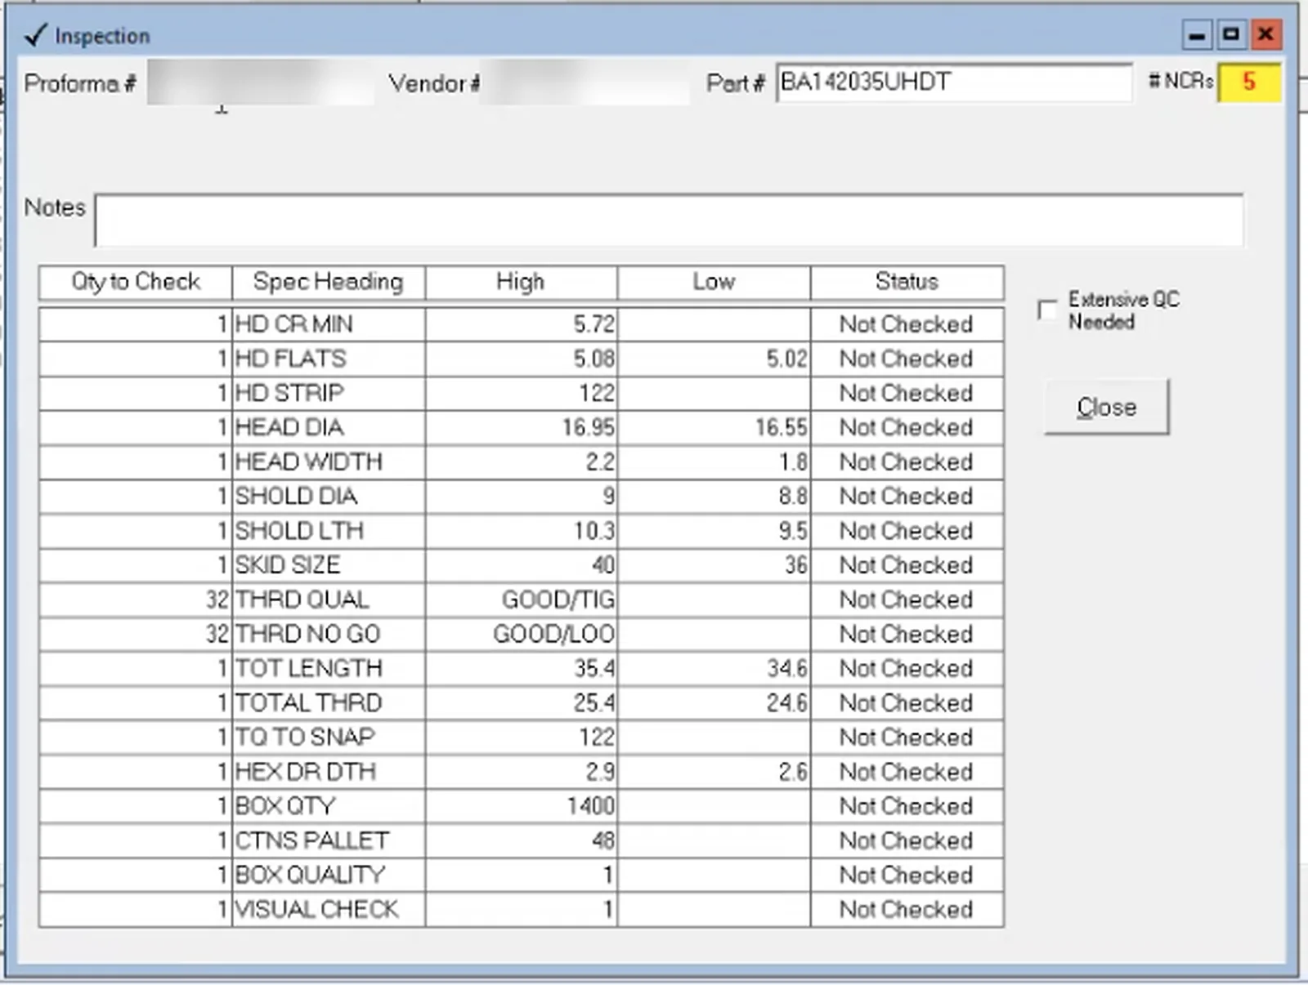
Task: Select the TQ TO SNAP spec cell
Action: pos(329,737)
